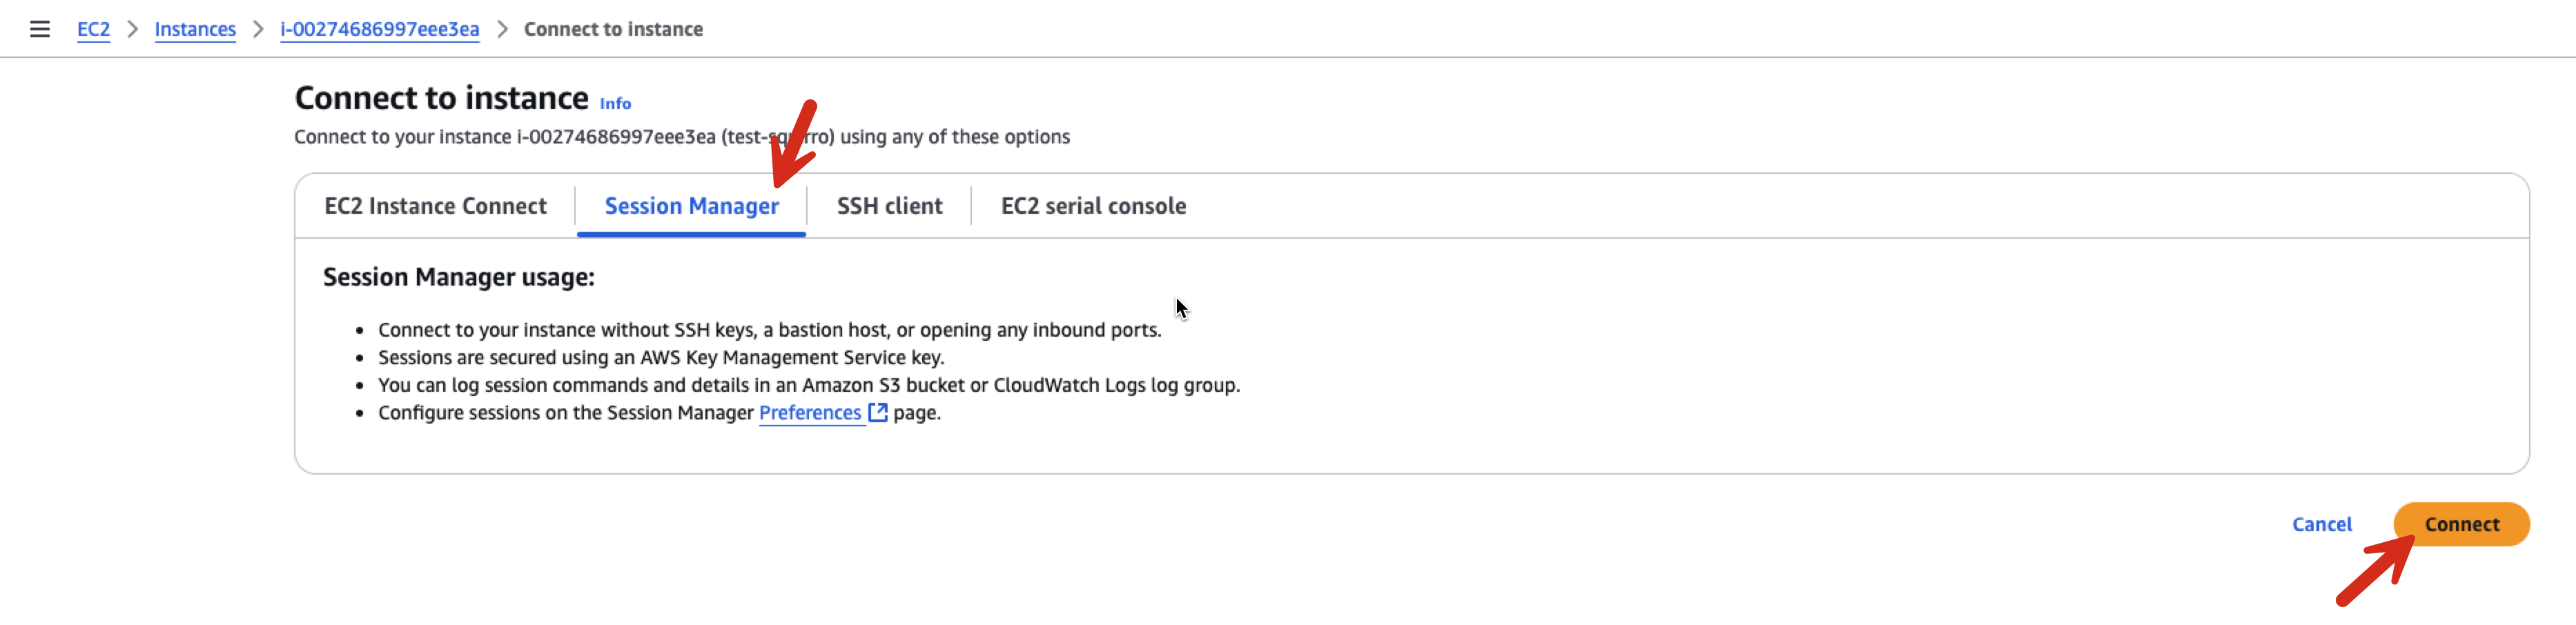Click the orange Connect button
2576x625 pixels.
point(2461,524)
